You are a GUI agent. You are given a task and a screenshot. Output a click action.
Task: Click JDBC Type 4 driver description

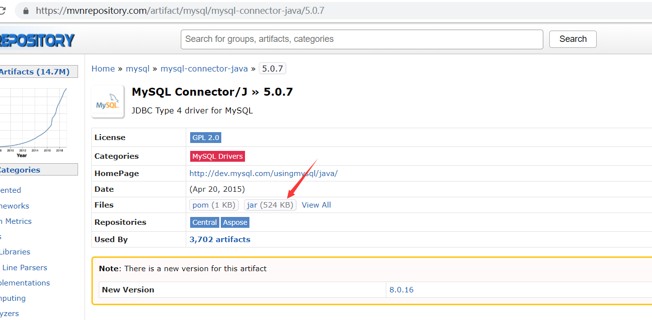coord(192,111)
